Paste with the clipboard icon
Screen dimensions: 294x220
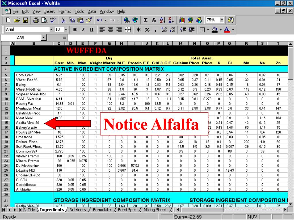tap(80, 20)
